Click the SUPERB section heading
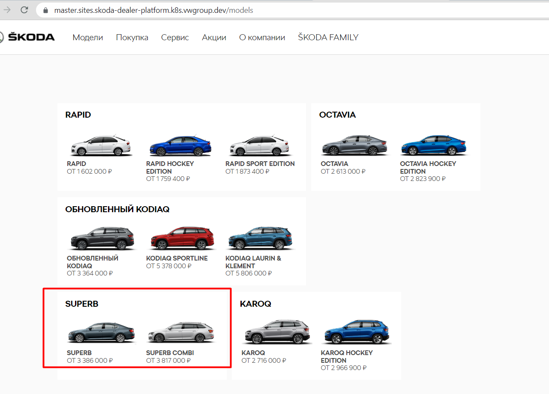This screenshot has height=394, width=549. pos(82,304)
